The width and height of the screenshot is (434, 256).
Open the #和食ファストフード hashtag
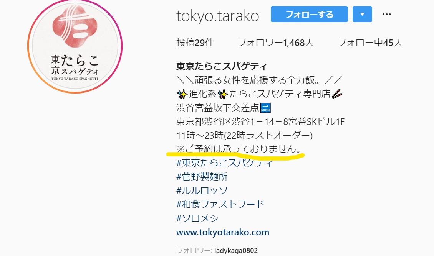[220, 204]
